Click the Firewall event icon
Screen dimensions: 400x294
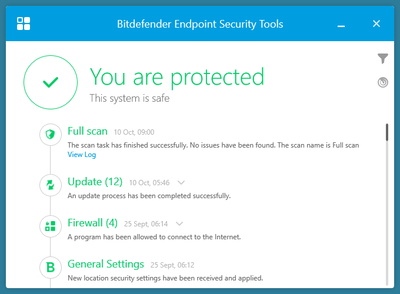coord(51,226)
